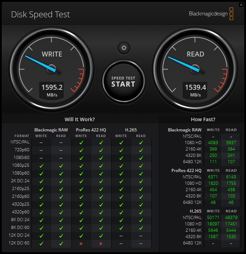This screenshot has width=246, height=254.
Task: Click H.265 NTSC/PAL write value 50171
Action: click(x=213, y=217)
